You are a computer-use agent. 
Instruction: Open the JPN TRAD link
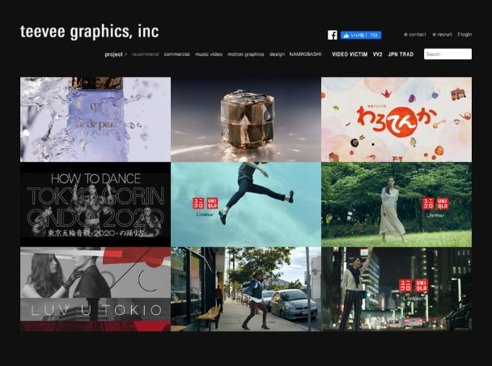(401, 54)
